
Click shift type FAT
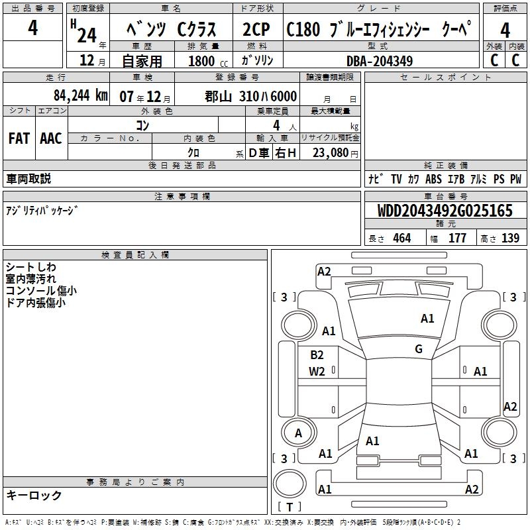click(19, 138)
